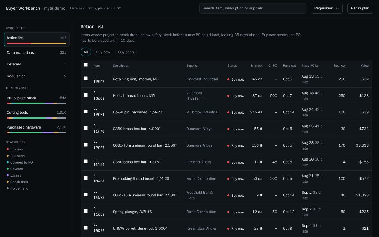Sort by the Supplier column header
The width and height of the screenshot is (379, 237).
(192, 65)
